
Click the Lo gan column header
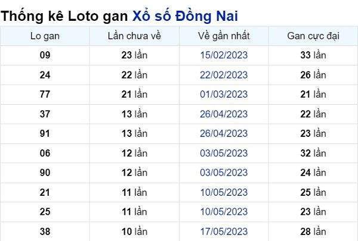[45, 36]
